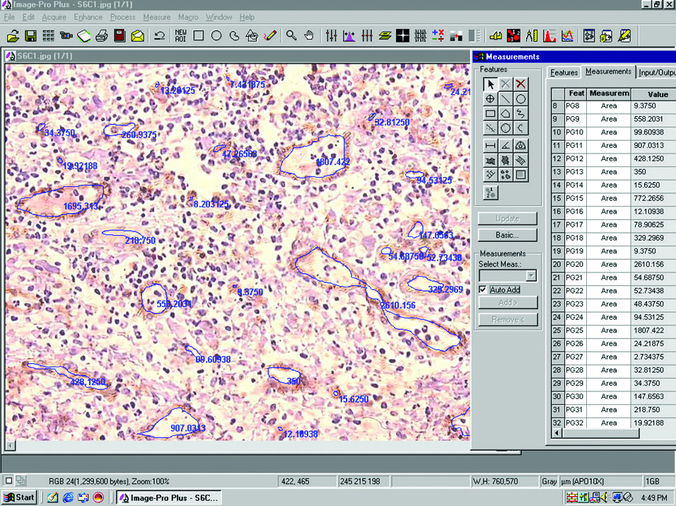
Task: Switch to the Features tab
Action: tap(564, 72)
